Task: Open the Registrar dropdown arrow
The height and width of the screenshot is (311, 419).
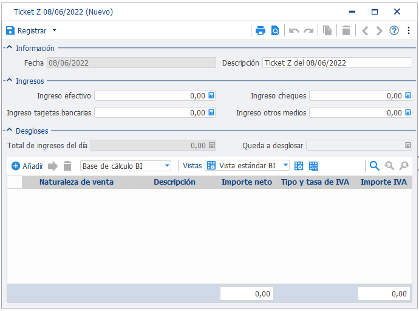Action: click(x=54, y=30)
